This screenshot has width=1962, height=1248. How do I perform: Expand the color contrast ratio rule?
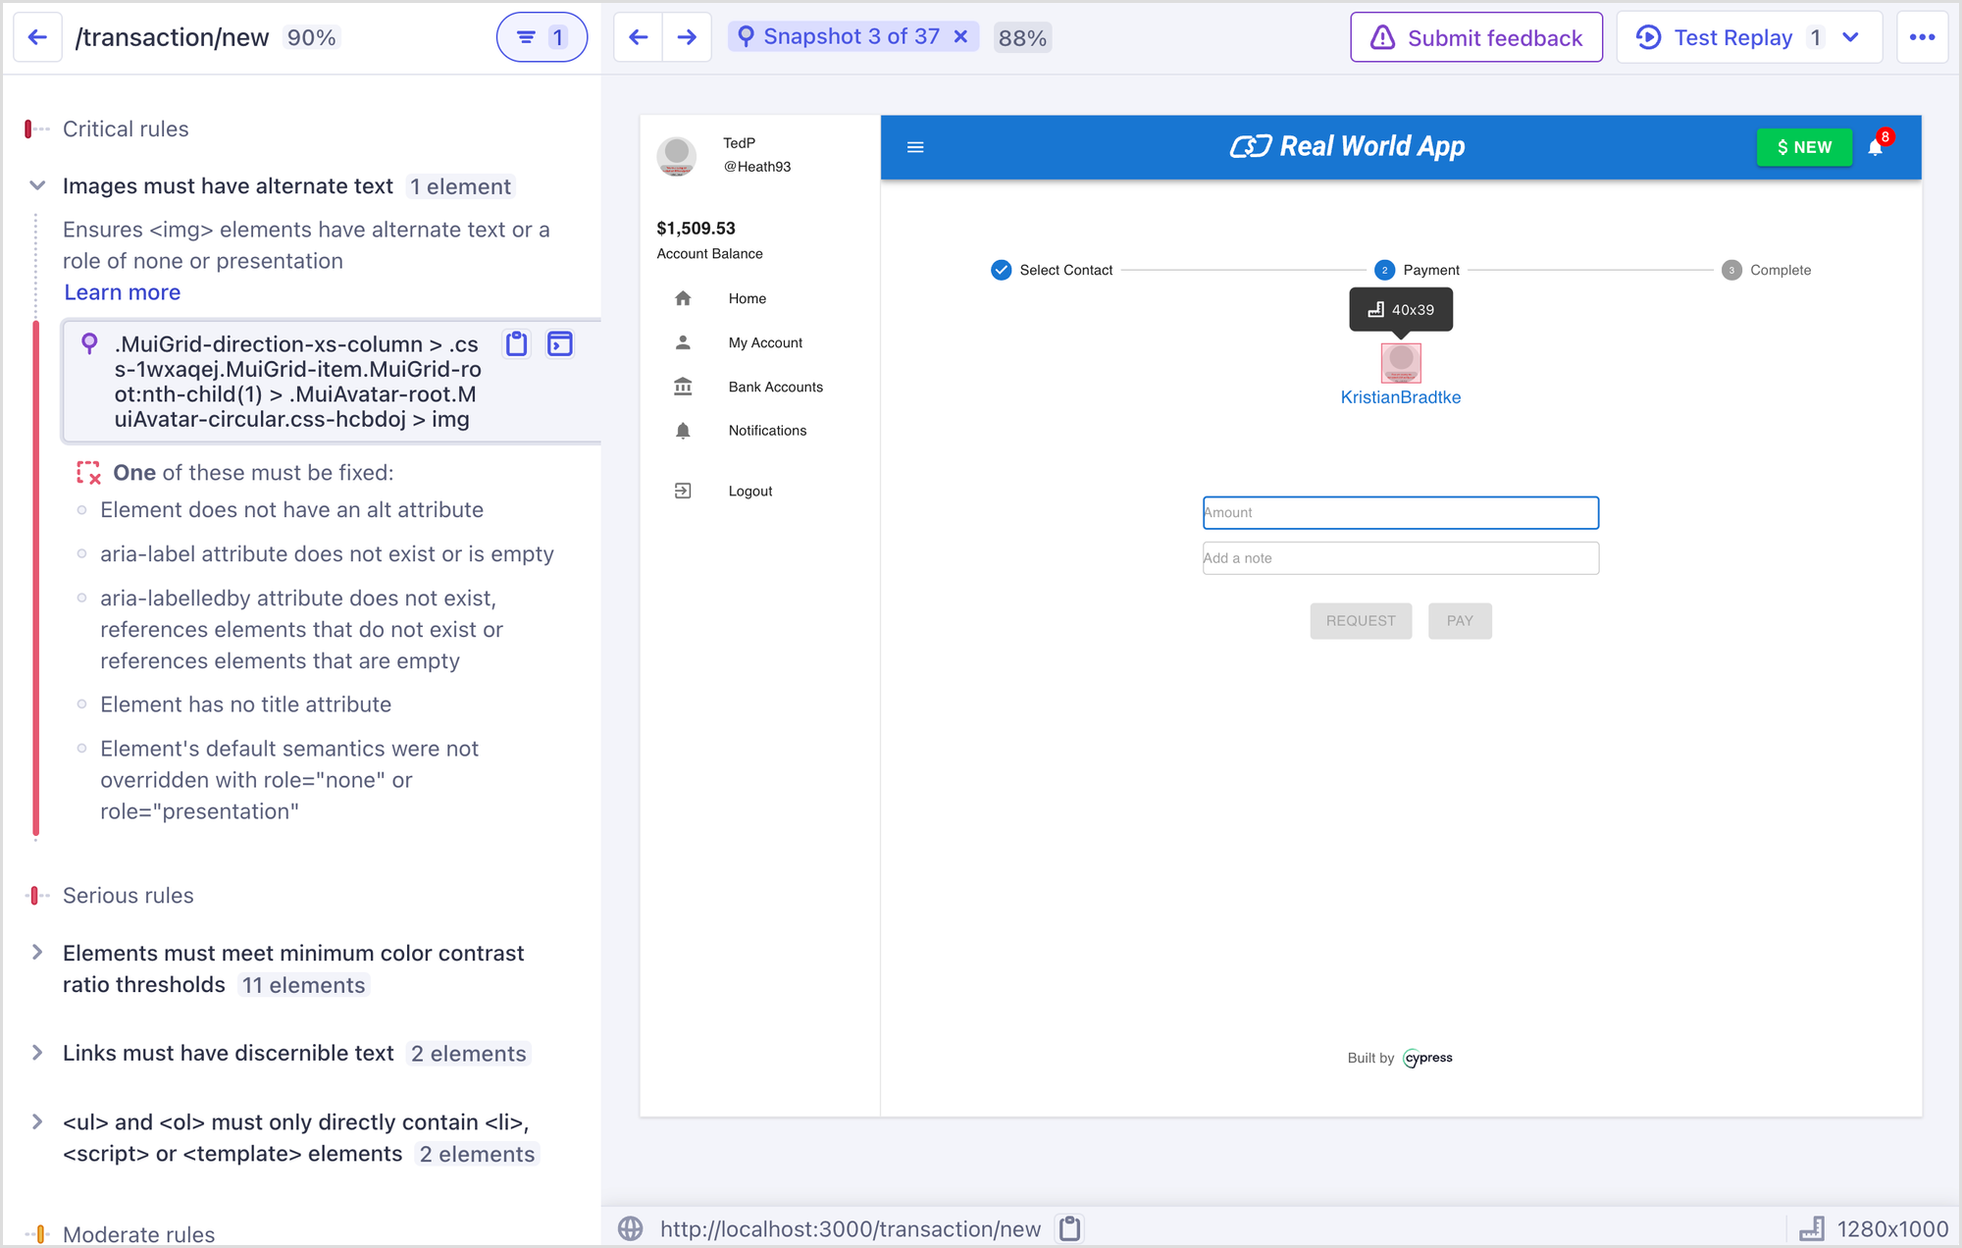pyautogui.click(x=37, y=952)
